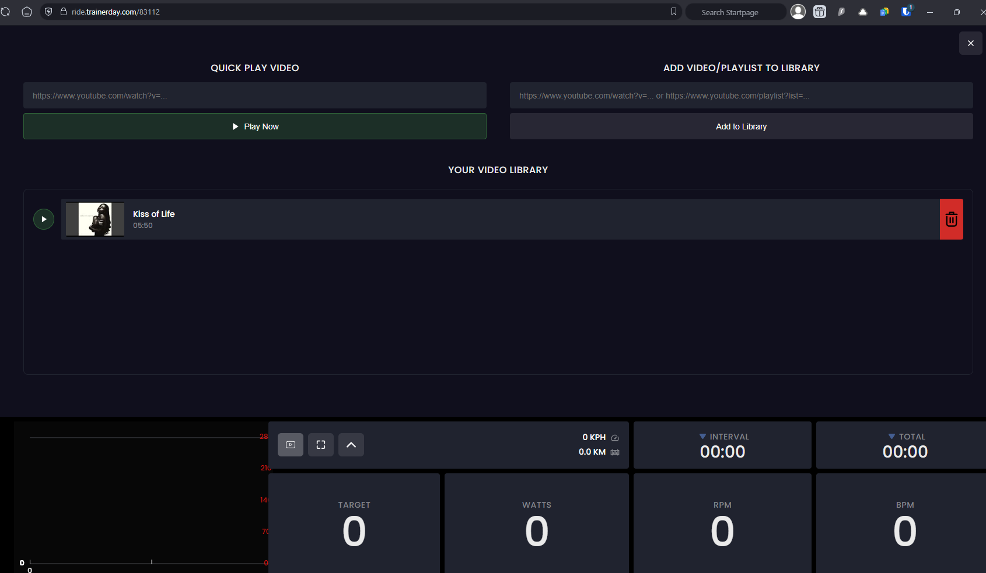This screenshot has width=986, height=573.
Task: Expand the panel with the up chevron
Action: (x=351, y=445)
